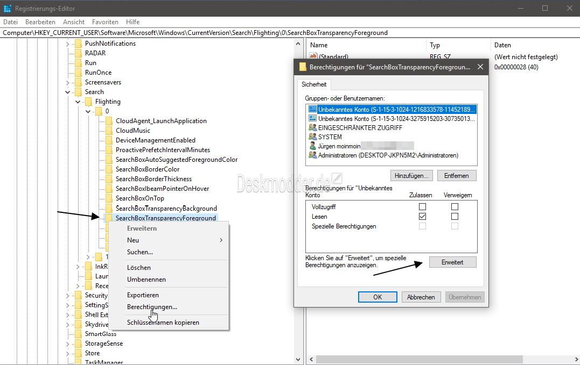Collapse the Flighting tree node
The width and height of the screenshot is (580, 365).
(x=78, y=102)
